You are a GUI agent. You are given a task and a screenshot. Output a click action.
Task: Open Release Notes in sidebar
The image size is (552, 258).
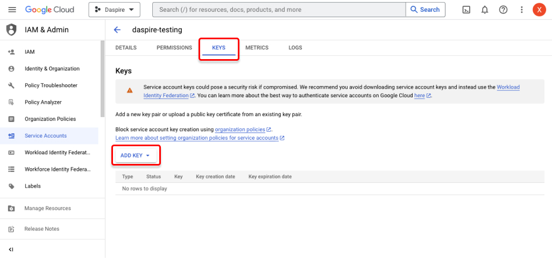point(42,229)
